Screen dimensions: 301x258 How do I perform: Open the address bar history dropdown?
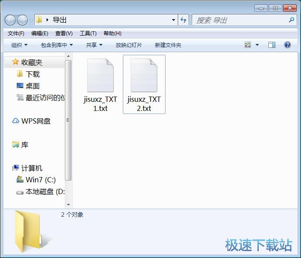click(173, 20)
